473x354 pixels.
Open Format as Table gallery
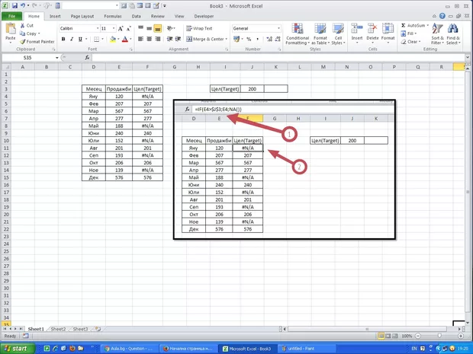[320, 34]
